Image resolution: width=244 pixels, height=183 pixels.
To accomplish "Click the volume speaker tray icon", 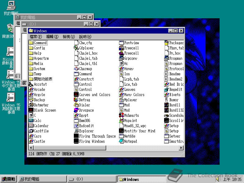I will point(218,179).
